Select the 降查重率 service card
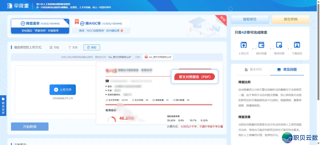This screenshot has width=320, height=145. (x=40, y=26)
